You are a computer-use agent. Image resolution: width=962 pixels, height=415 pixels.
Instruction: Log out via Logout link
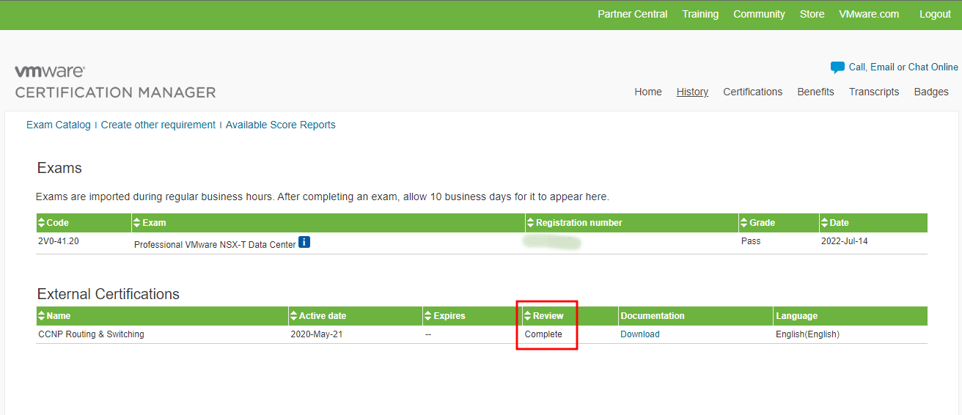pyautogui.click(x=935, y=14)
